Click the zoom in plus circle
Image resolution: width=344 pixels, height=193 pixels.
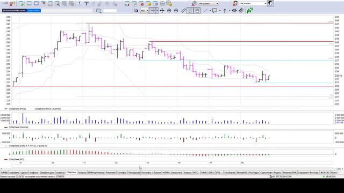coord(169,11)
